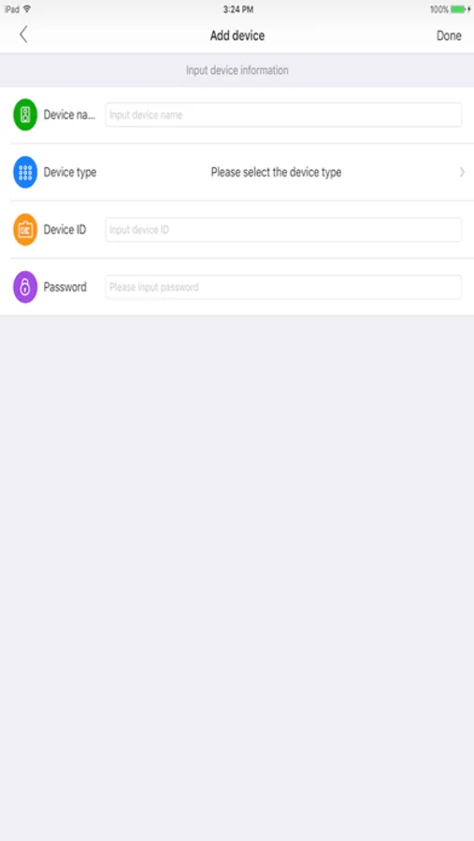This screenshot has width=474, height=841.
Task: Click the purple Password lock icon
Action: [25, 287]
